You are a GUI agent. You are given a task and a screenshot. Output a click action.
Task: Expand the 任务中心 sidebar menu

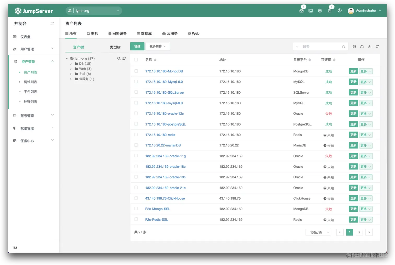tap(33, 141)
